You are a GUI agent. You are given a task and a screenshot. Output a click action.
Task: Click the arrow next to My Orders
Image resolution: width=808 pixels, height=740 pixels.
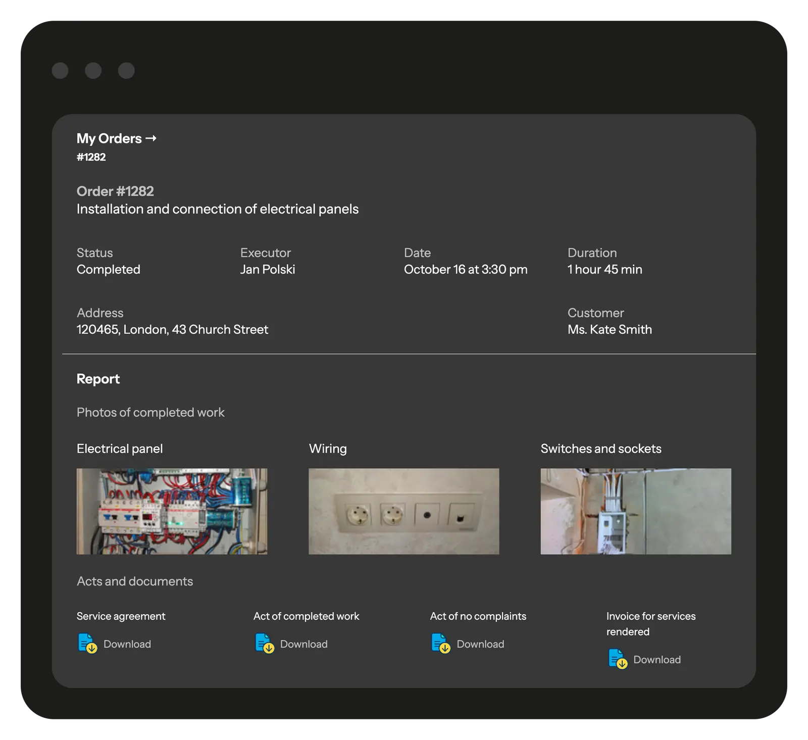pos(151,138)
